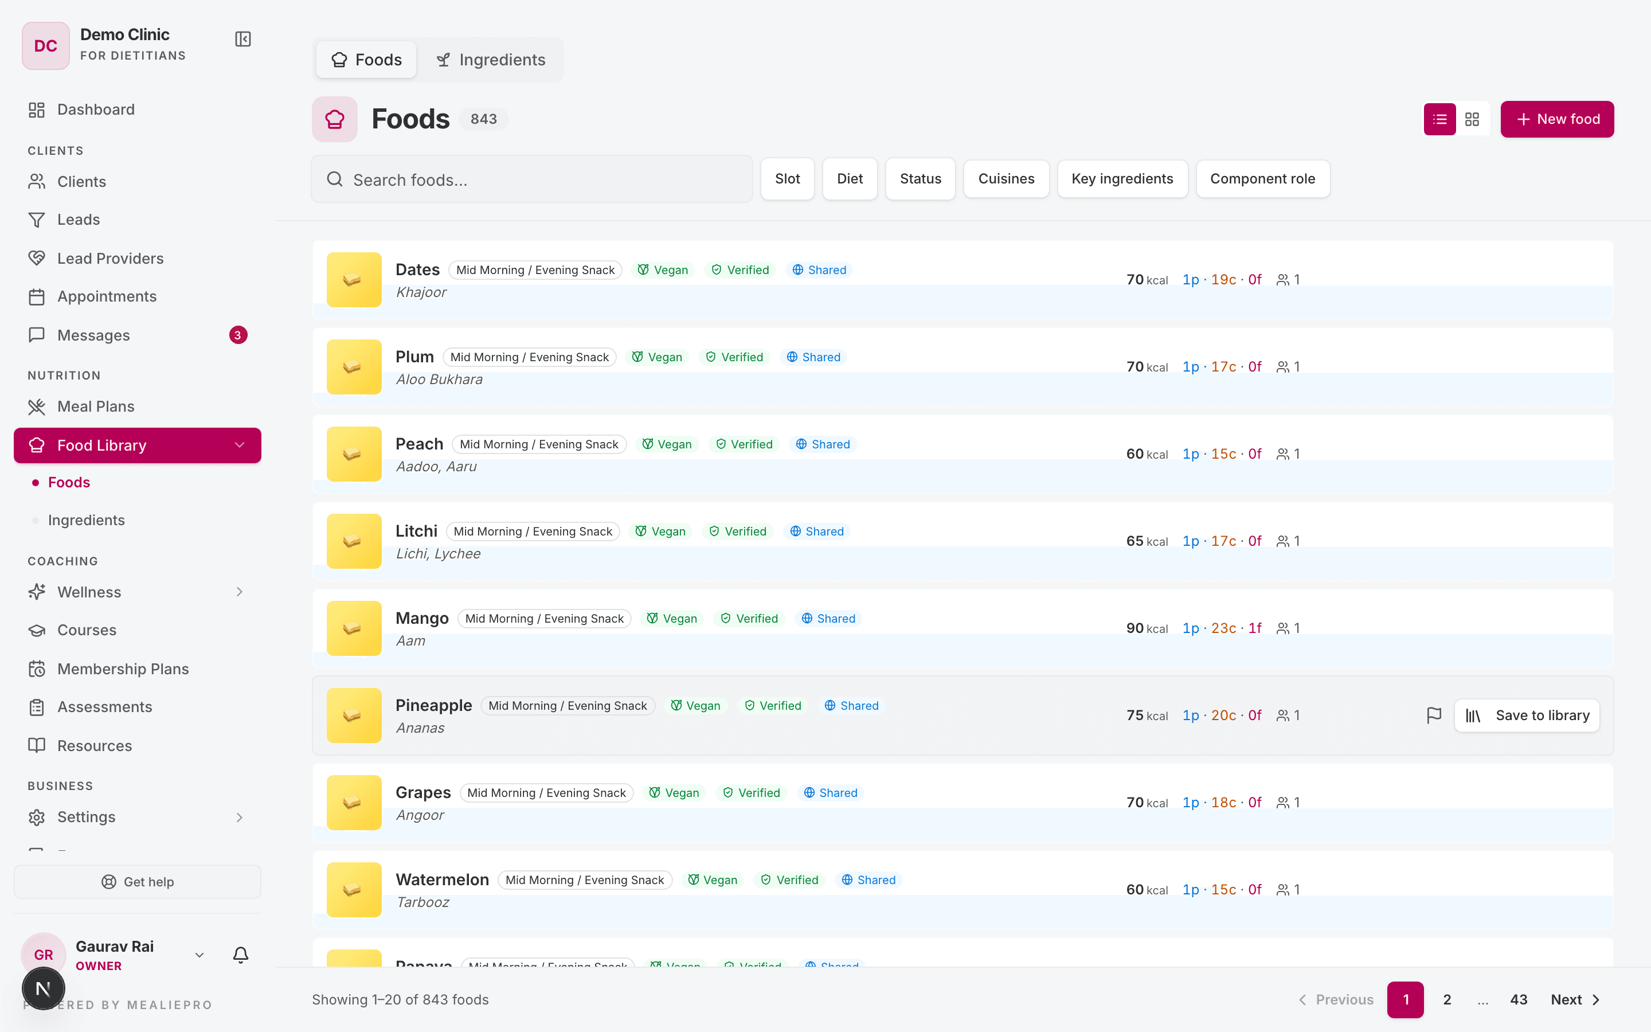Switch to grid view
Screen dimensions: 1651x1032
pyautogui.click(x=1472, y=119)
